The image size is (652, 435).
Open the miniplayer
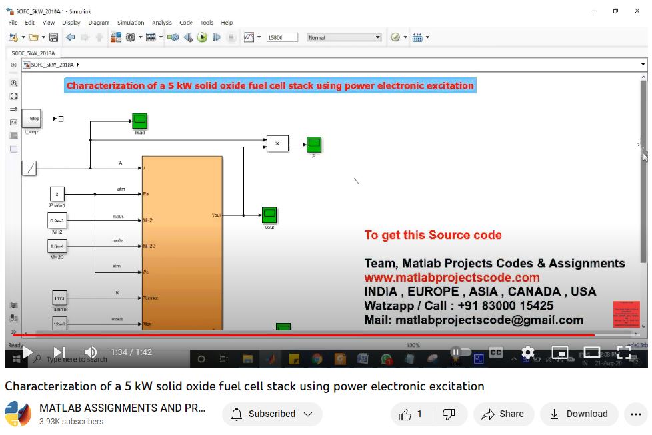(x=560, y=352)
